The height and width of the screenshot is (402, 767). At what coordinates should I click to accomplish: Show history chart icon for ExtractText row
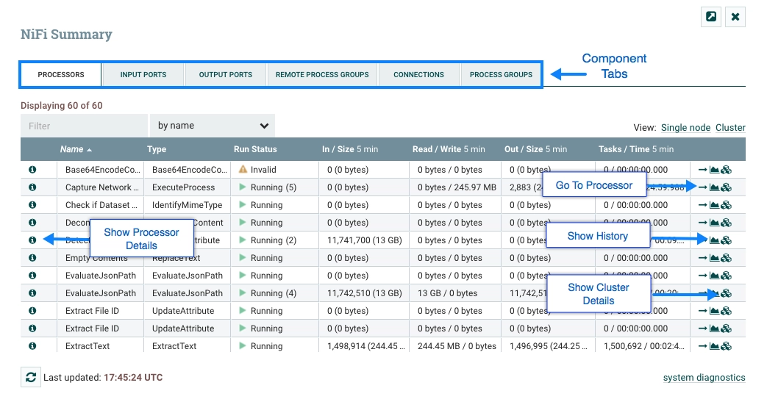[714, 345]
